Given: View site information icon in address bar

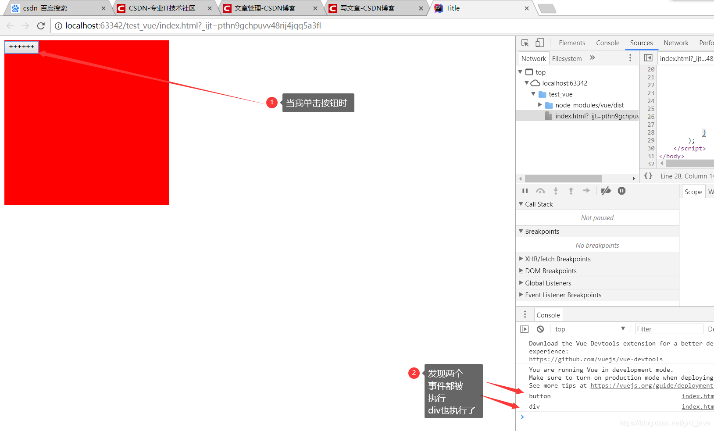Looking at the screenshot, I should (x=58, y=26).
